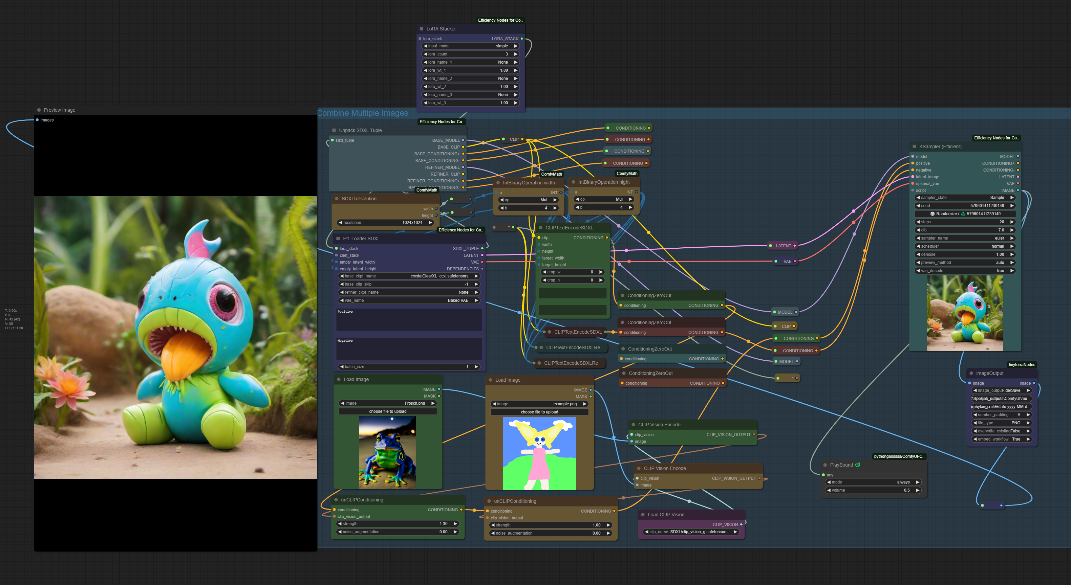Click the Positive prompt text area
The width and height of the screenshot is (1071, 585).
click(x=409, y=319)
